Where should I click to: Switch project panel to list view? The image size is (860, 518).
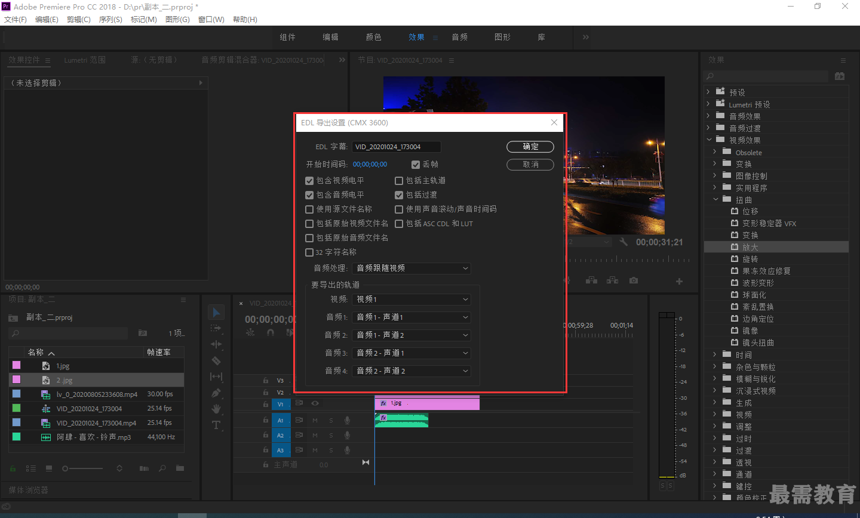pyautogui.click(x=31, y=468)
